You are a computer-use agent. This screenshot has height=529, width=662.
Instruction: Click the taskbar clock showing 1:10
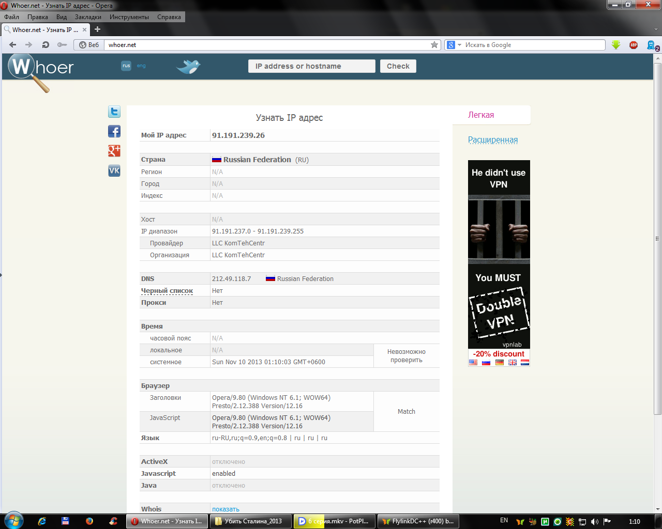tap(634, 522)
